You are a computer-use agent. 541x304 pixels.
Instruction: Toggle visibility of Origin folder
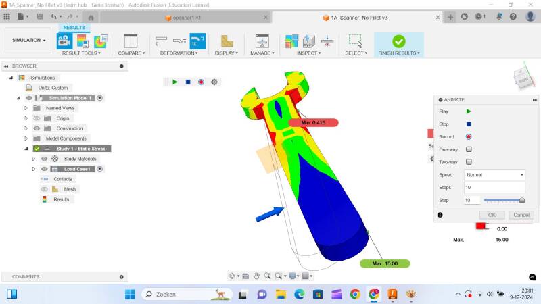click(x=37, y=118)
